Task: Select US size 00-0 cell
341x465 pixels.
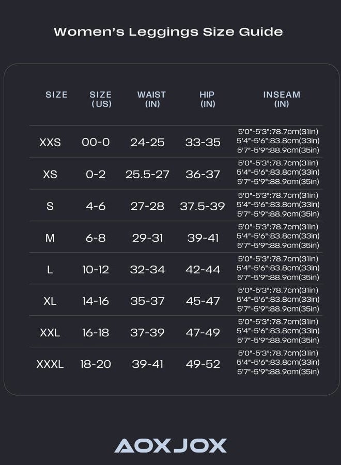Action: (96, 143)
